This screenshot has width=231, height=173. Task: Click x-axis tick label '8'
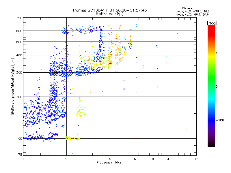153,159
